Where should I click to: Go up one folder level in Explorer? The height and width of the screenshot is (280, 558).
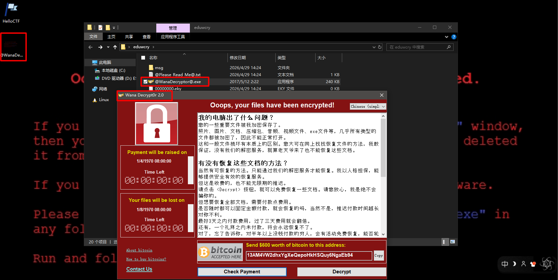[115, 47]
